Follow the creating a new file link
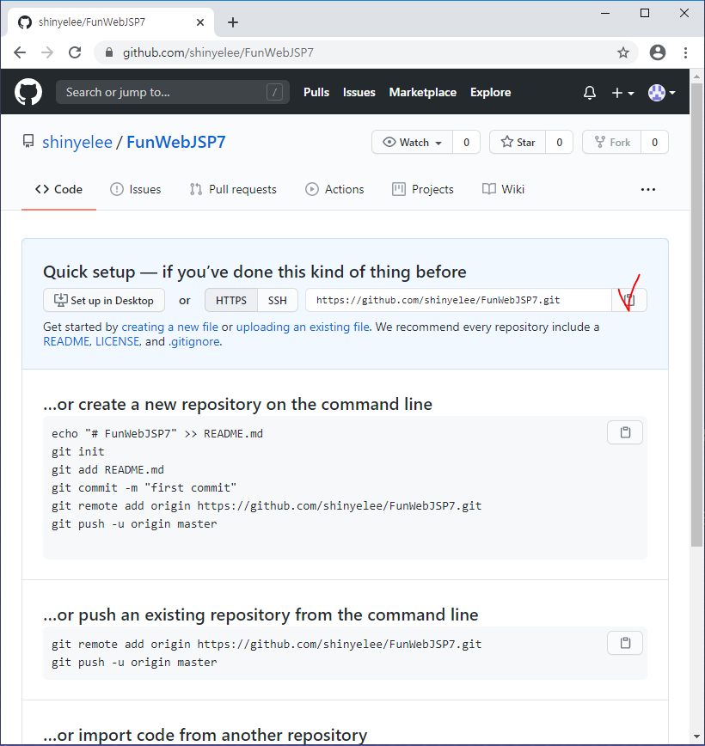Image resolution: width=705 pixels, height=746 pixels. (x=170, y=327)
